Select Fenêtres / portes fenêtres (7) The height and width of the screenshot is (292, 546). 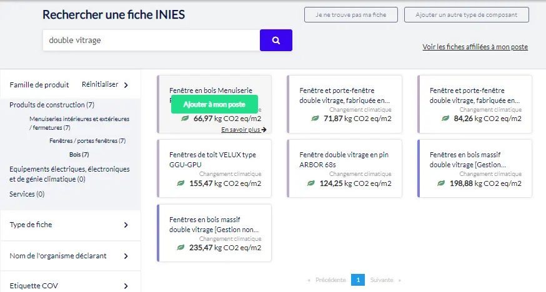(87, 141)
